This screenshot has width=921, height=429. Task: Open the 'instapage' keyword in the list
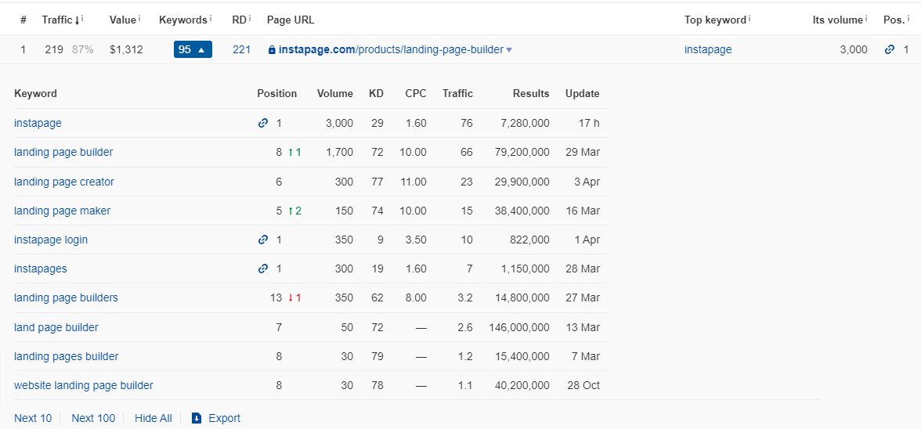pos(38,123)
